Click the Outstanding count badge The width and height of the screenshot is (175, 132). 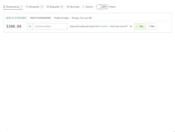pyautogui.click(x=21, y=7)
